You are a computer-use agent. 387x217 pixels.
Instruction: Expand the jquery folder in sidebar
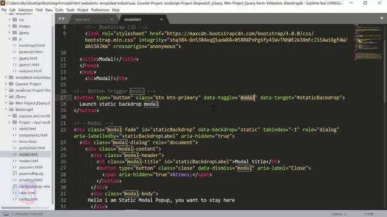click(10, 33)
